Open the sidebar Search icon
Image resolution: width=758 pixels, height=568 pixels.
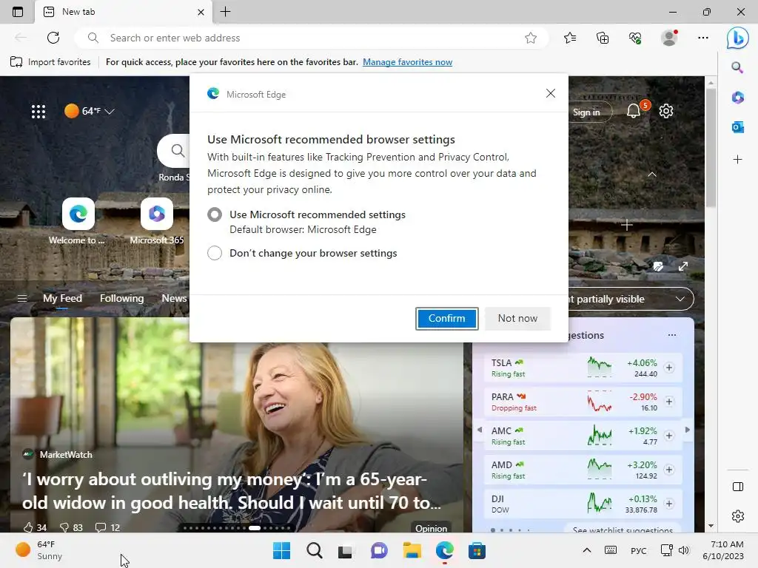737,67
